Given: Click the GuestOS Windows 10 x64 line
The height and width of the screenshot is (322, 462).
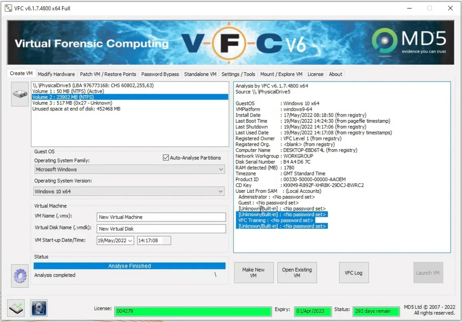Looking at the screenshot, I should [x=277, y=103].
